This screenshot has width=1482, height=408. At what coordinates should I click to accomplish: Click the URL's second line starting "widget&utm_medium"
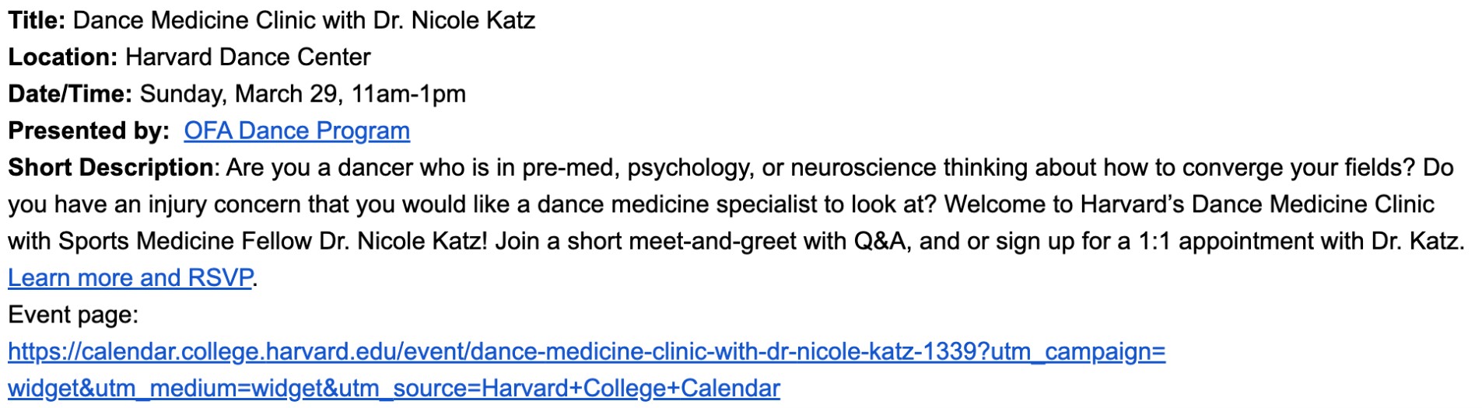pos(393,389)
